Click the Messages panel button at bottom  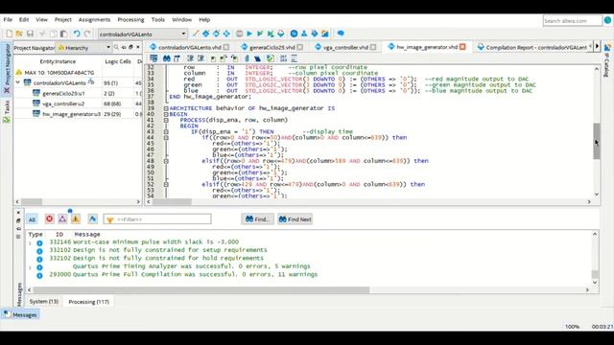(x=20, y=314)
